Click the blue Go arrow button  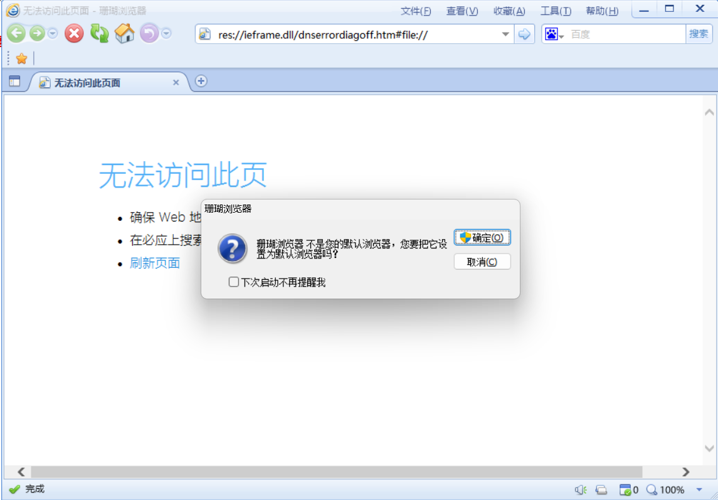click(524, 35)
